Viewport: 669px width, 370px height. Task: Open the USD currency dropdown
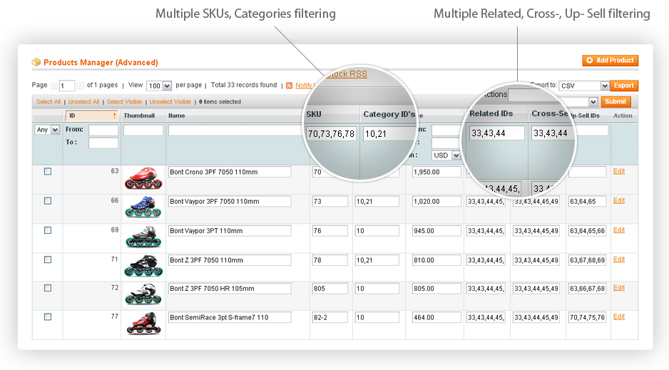point(446,155)
